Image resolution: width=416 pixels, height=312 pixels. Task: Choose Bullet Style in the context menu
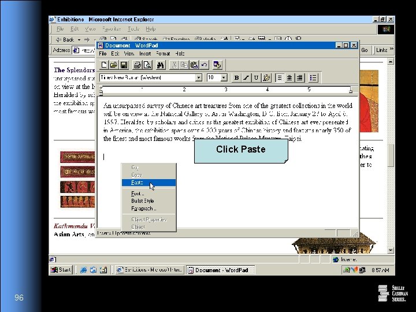pos(149,201)
